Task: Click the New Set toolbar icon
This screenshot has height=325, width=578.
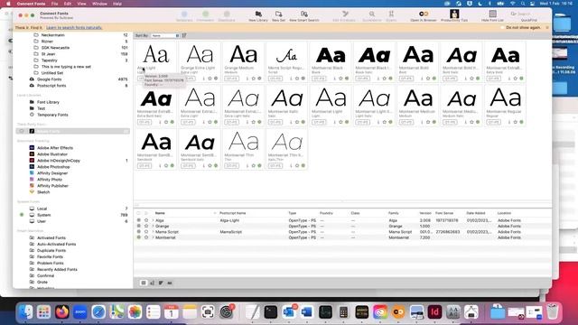Action: [279, 14]
